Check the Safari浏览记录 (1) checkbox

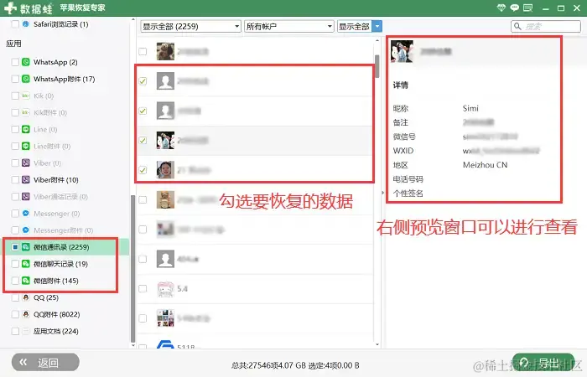[x=15, y=24]
